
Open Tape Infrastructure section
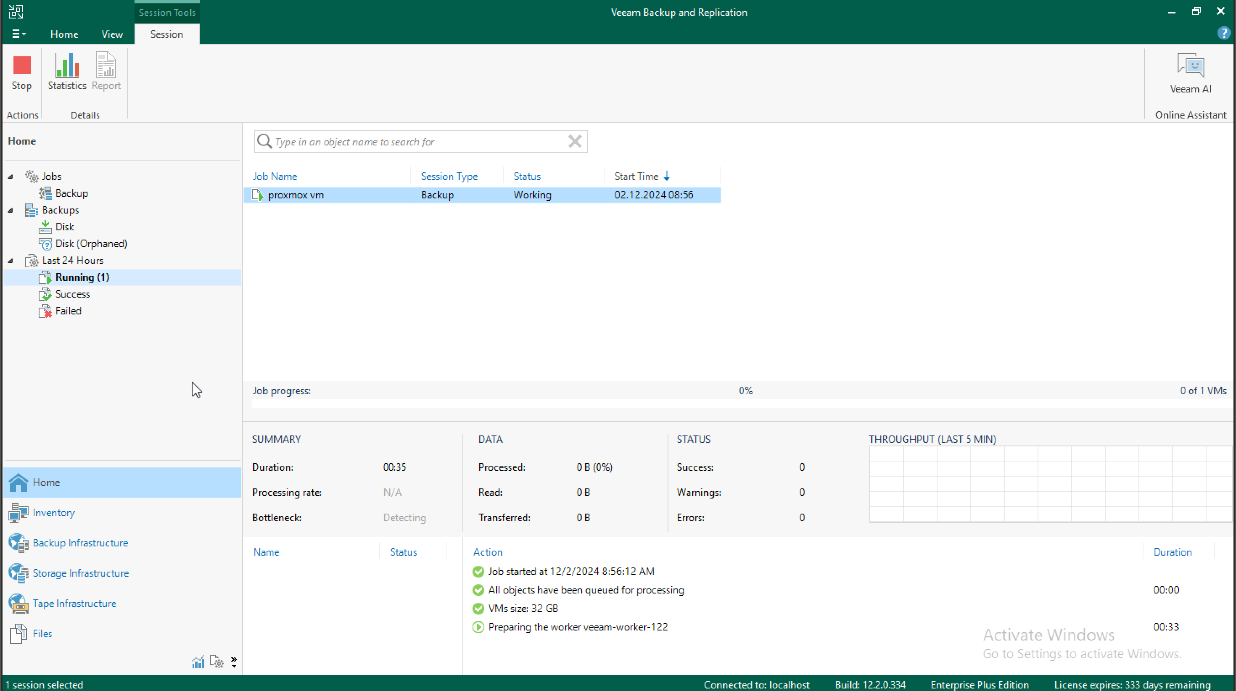pos(74,603)
